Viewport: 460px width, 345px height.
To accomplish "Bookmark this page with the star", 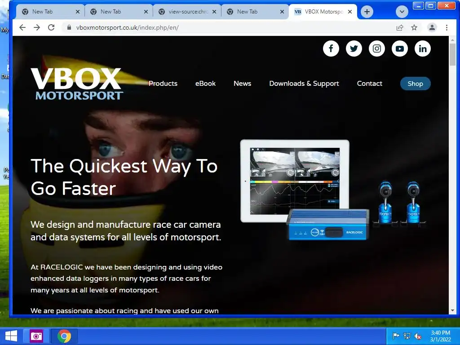I will pyautogui.click(x=414, y=27).
